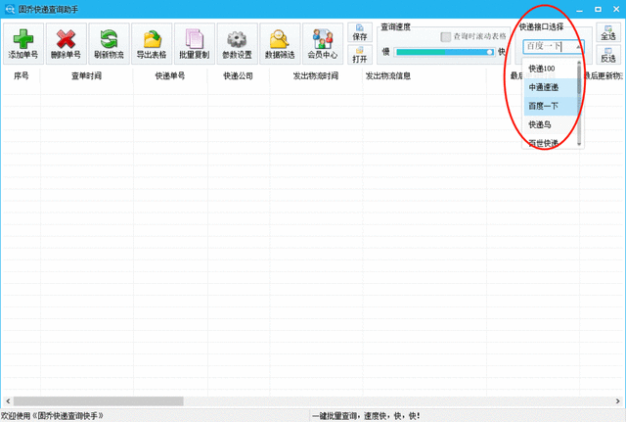
Task: Click the 打开 open button
Action: [360, 55]
